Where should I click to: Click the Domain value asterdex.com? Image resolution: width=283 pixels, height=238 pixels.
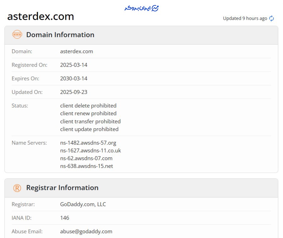pyautogui.click(x=76, y=51)
